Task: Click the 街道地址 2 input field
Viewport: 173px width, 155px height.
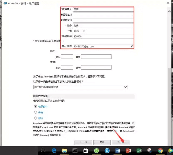Action: [x=103, y=15]
